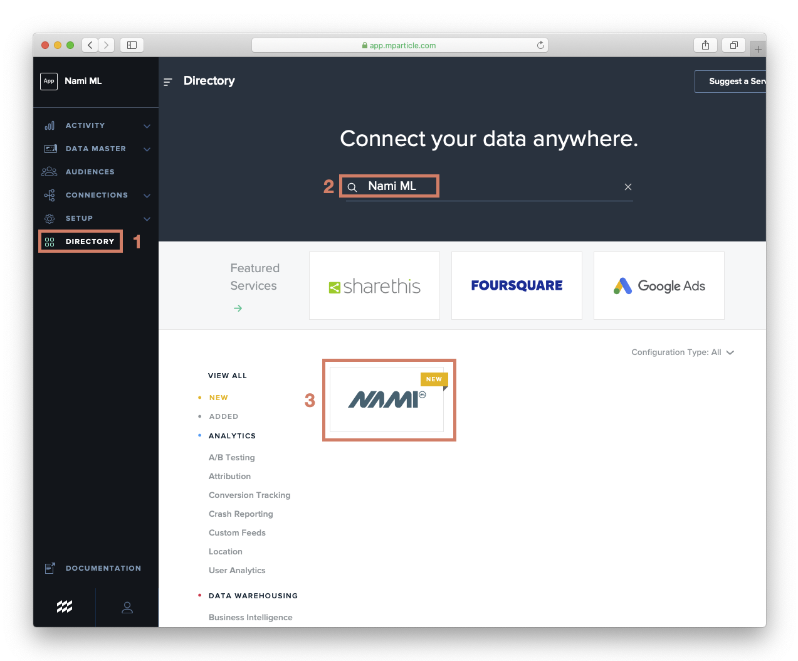Click the Setup gear icon
Viewport: 798px width, 661px height.
50,218
